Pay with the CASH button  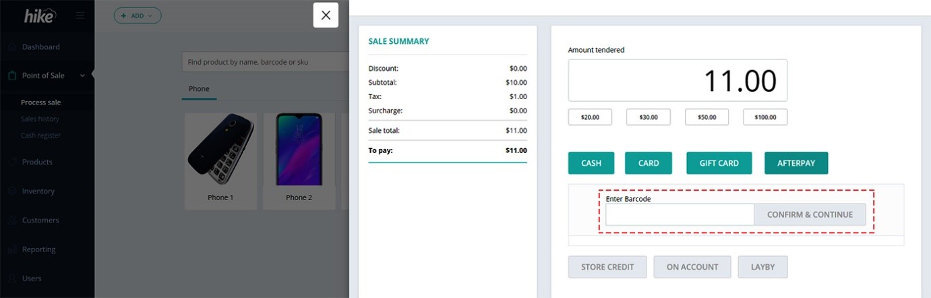[591, 163]
